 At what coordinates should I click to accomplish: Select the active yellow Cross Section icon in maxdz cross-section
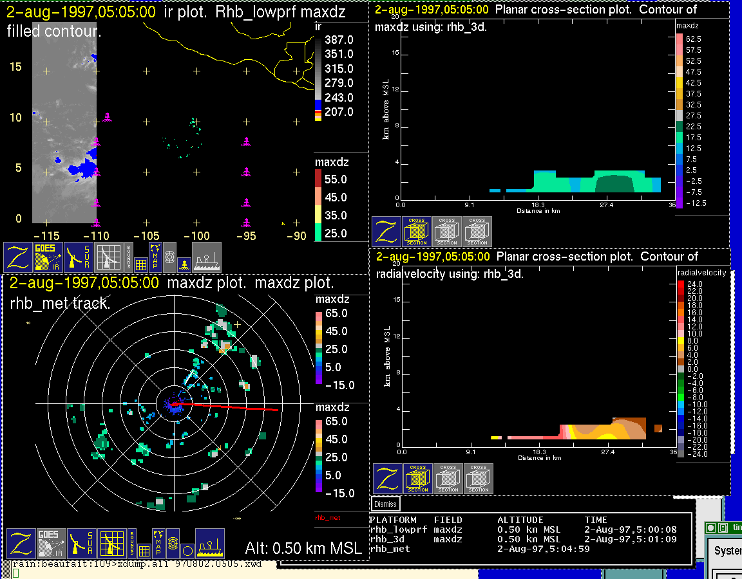pyautogui.click(x=417, y=231)
